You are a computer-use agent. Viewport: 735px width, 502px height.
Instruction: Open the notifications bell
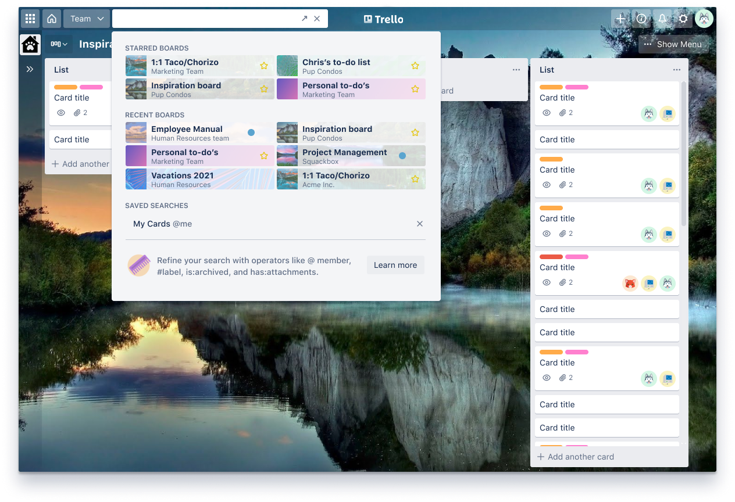(x=662, y=18)
